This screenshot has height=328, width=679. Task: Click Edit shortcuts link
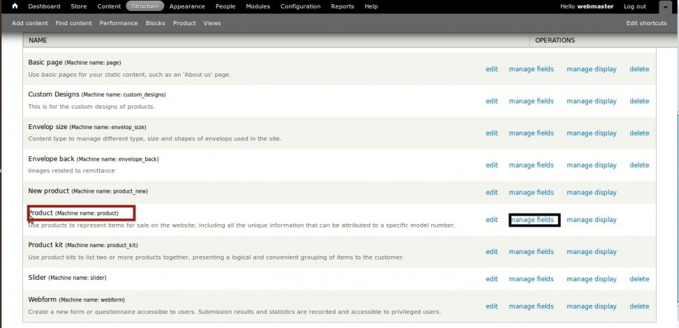tap(646, 23)
